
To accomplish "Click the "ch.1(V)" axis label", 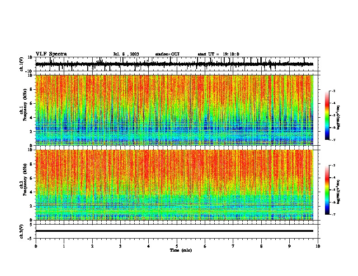I will [22, 64].
